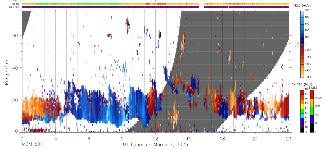Click the 15 tick on UT hours axis

[189, 138]
